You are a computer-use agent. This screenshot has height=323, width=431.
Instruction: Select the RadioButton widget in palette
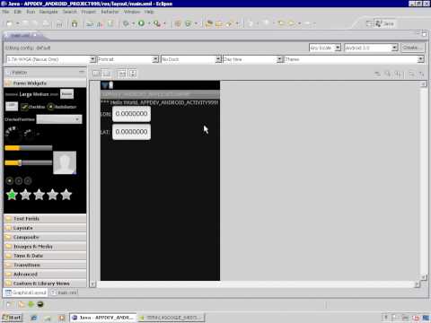coord(62,107)
